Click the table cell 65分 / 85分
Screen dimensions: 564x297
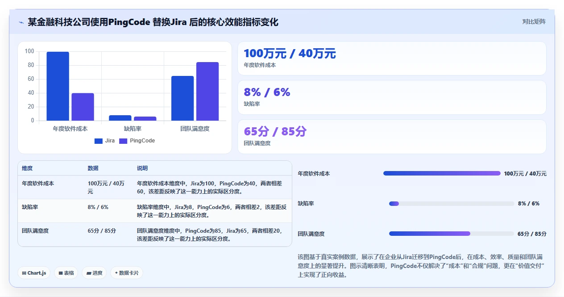[x=102, y=231]
